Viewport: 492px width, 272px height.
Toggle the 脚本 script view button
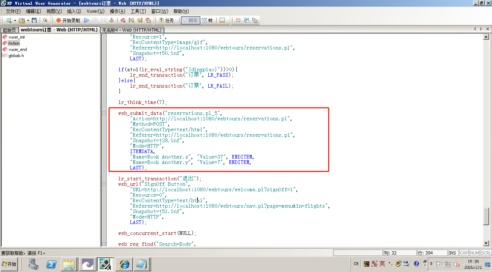190,20
